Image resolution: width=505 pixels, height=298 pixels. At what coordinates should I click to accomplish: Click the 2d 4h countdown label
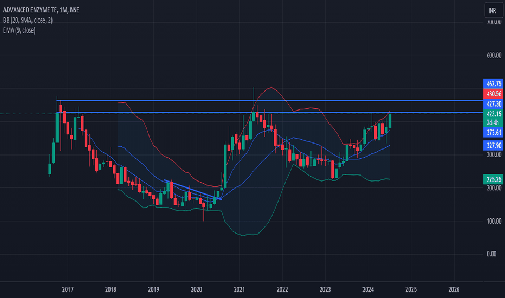pos(493,122)
